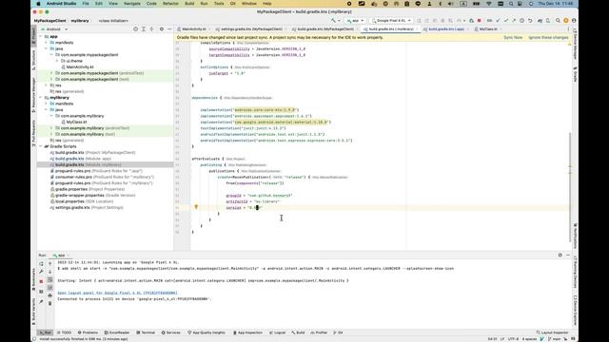Toggle the TODO tool window button

coord(65,332)
